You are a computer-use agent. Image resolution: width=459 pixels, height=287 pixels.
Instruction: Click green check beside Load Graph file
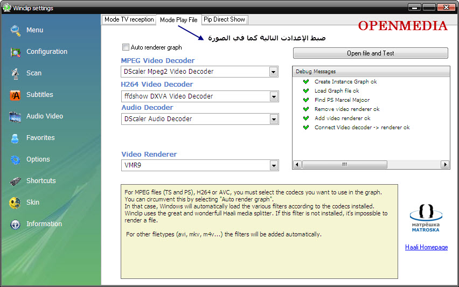tap(306, 90)
